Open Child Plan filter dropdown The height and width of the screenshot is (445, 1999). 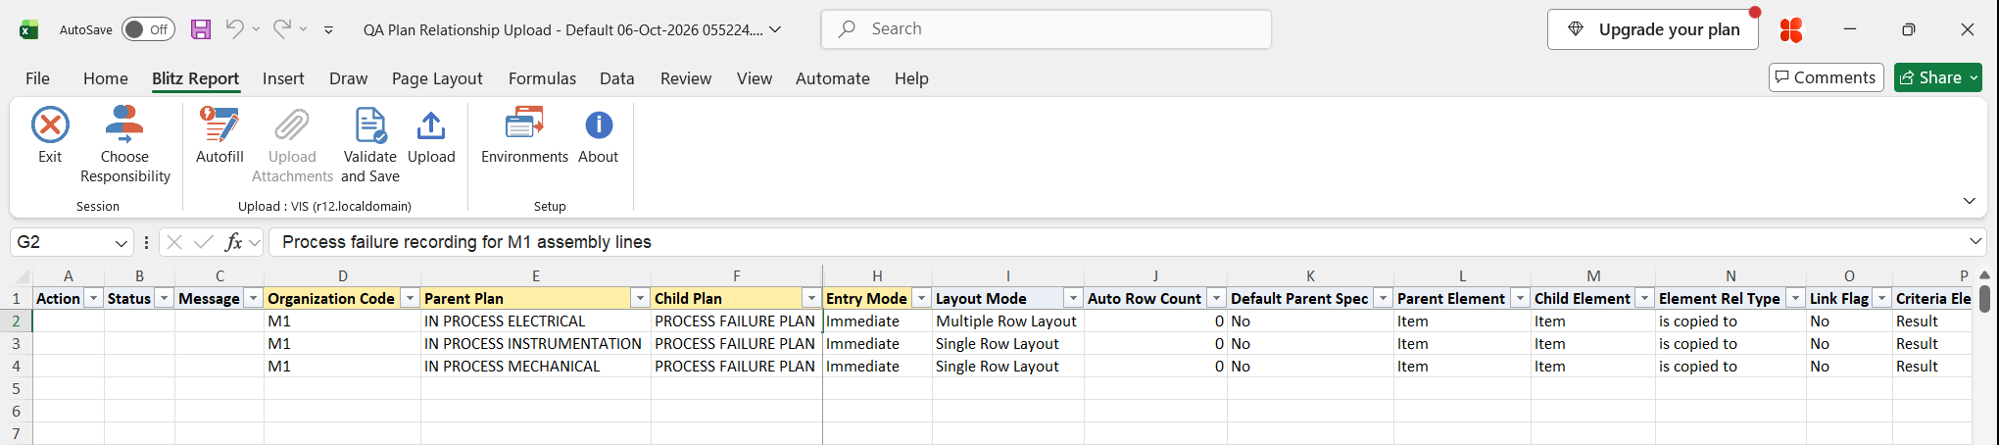pos(811,298)
